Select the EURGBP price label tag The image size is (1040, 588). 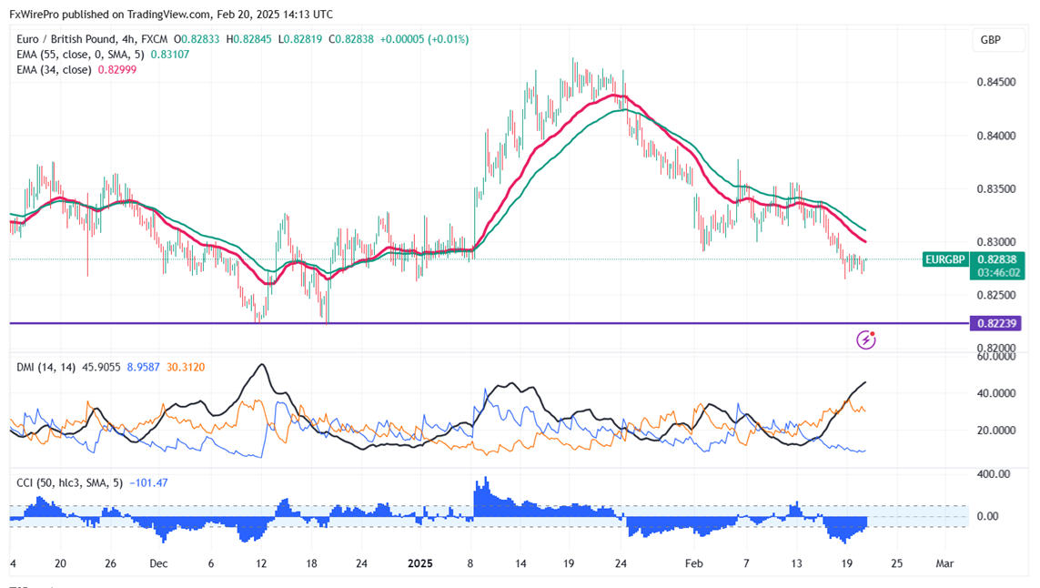945,259
